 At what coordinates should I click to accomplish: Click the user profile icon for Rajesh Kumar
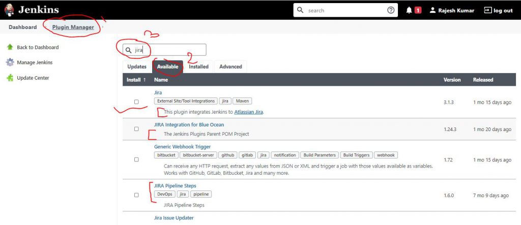tap(432, 10)
